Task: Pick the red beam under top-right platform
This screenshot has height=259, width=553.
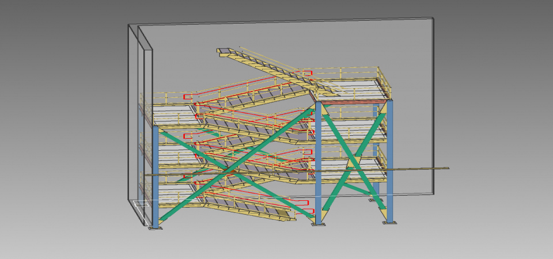Action: click(x=351, y=102)
